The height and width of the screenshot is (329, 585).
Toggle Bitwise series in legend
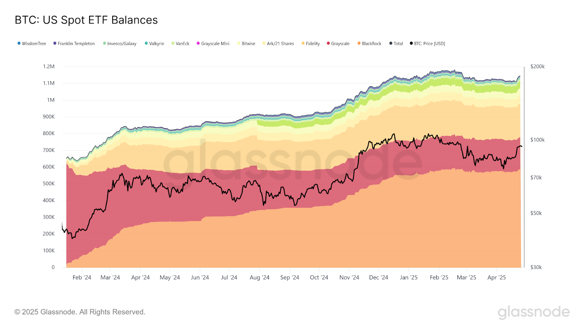(x=246, y=44)
